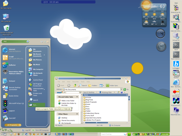Open w.bloggar from Apps sidebar
The image size is (182, 136).
pos(176,65)
